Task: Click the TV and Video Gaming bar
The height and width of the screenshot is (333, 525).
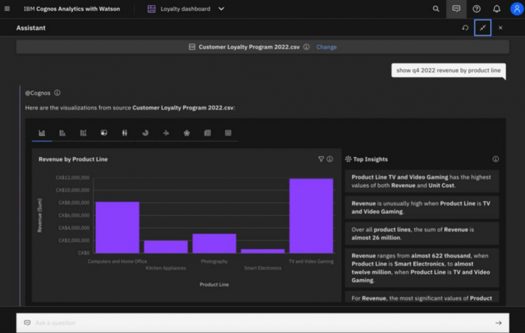Action: point(311,216)
